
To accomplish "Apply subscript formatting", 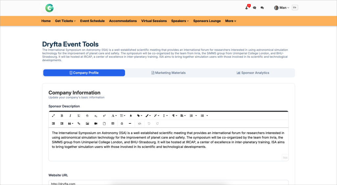I will point(96,116).
